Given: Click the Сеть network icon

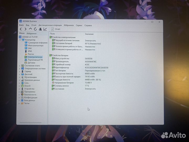Looking at the screenshot, I should coord(22,83).
